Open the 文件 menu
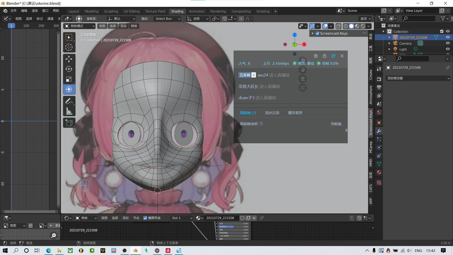The width and height of the screenshot is (453, 255). coord(14,11)
